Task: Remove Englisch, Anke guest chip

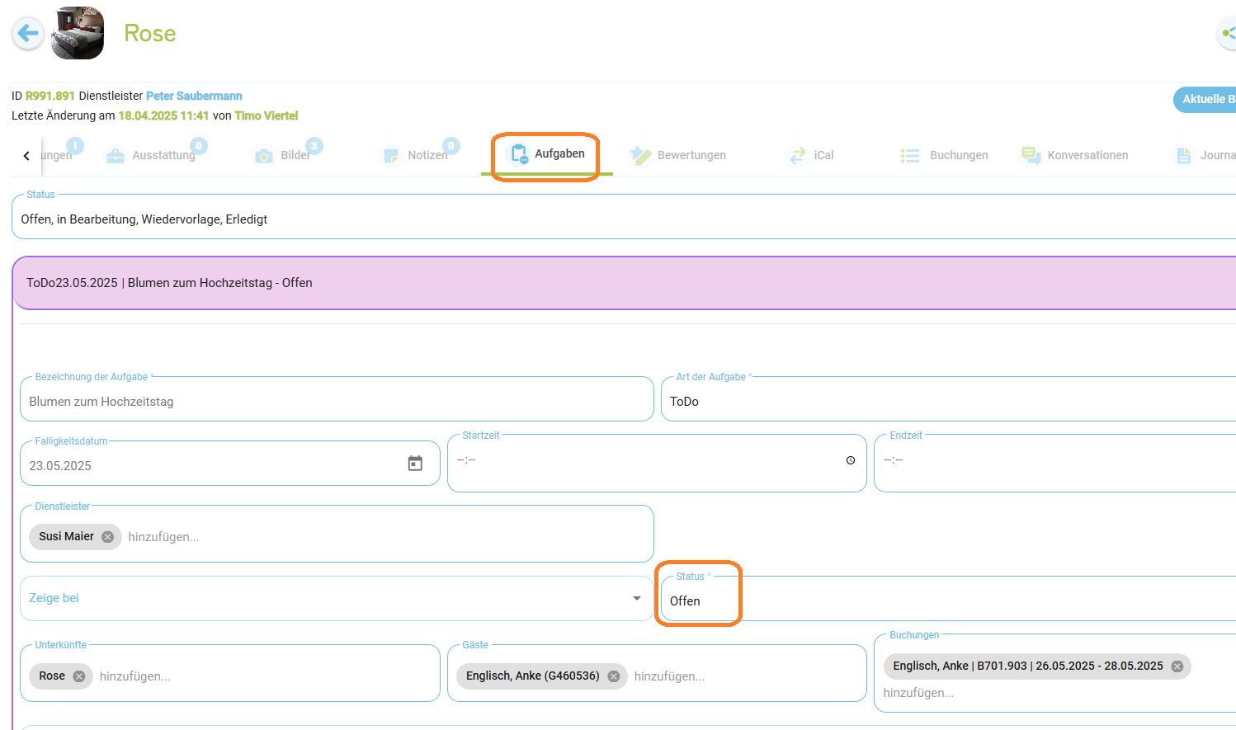Action: click(x=614, y=676)
